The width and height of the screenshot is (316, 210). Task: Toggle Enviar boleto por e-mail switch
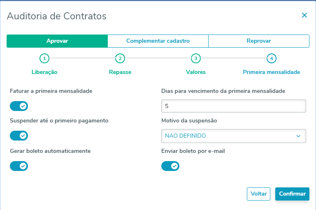pos(170,166)
